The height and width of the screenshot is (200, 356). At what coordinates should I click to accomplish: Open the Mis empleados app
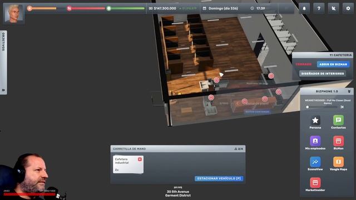(315, 141)
